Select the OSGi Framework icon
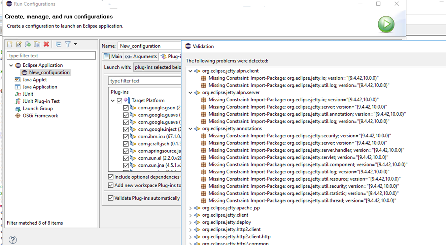 point(18,116)
